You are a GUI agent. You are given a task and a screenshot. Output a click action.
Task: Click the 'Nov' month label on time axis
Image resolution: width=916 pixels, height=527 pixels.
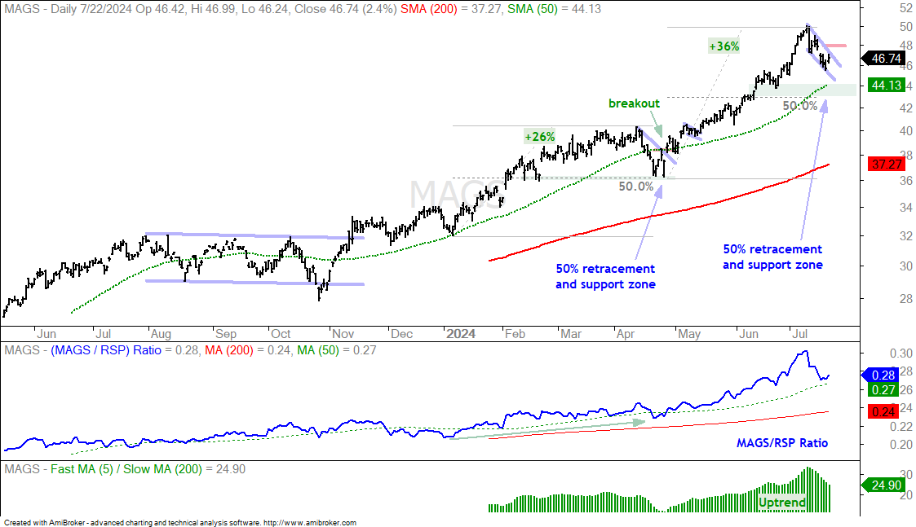point(343,334)
